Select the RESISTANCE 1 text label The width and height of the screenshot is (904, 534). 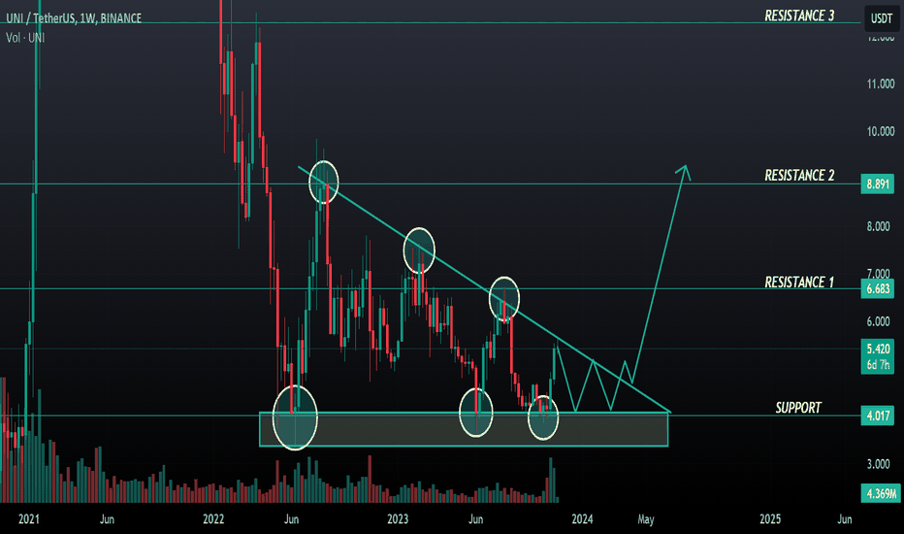coord(799,283)
